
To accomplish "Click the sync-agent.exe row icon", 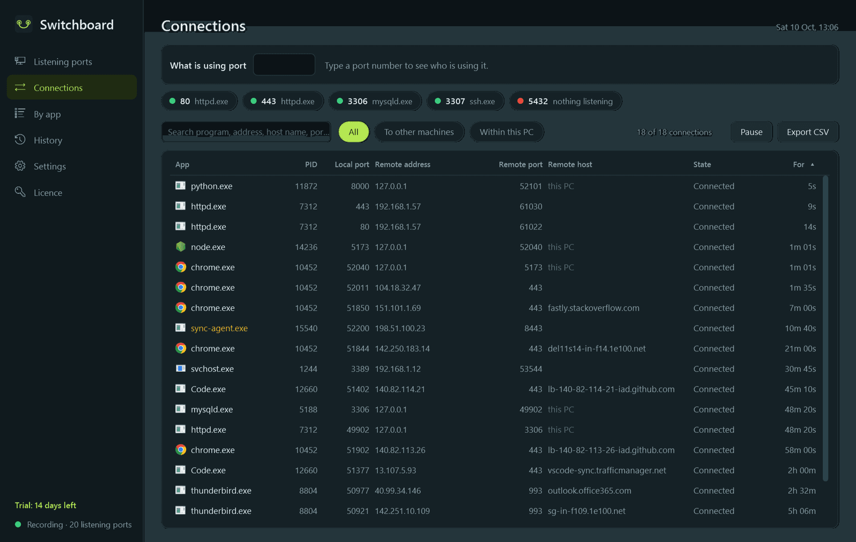I will click(x=180, y=327).
